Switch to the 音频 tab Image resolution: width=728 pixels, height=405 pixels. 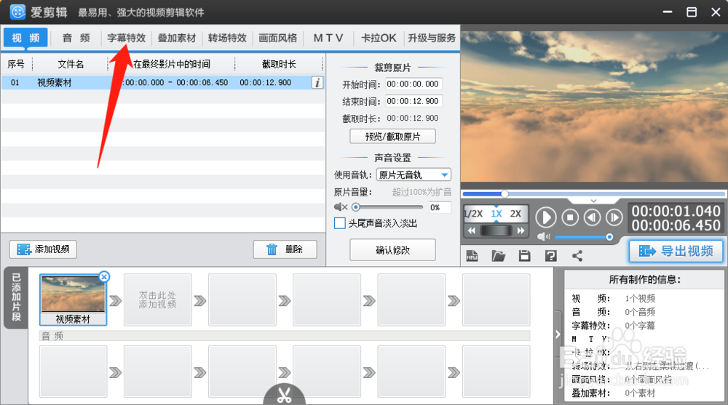point(76,38)
